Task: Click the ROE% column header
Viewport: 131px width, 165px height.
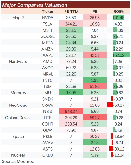Action: [x=118, y=11]
